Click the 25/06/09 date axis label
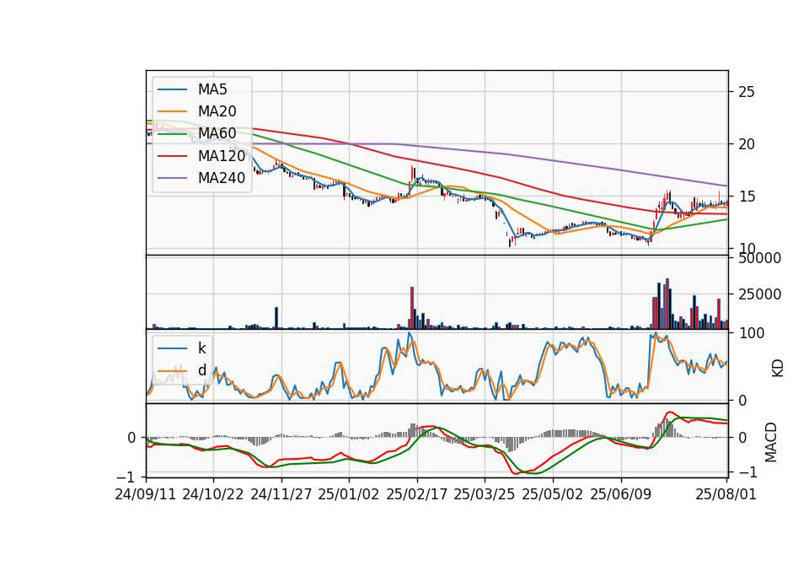The height and width of the screenshot is (582, 809). (x=621, y=494)
